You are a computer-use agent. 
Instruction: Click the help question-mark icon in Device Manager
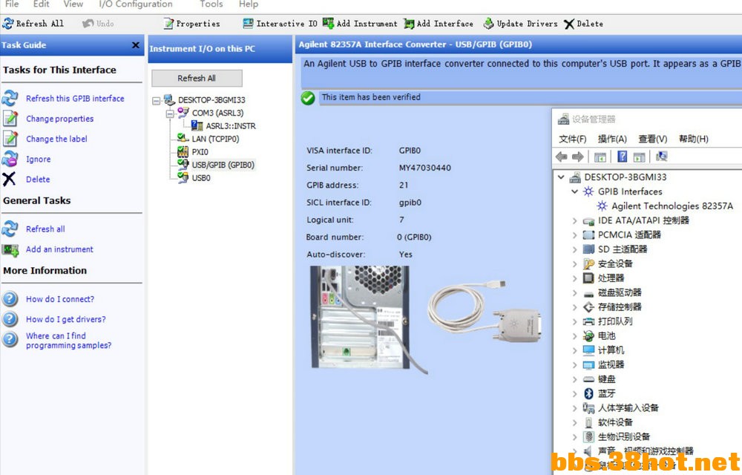click(x=623, y=157)
